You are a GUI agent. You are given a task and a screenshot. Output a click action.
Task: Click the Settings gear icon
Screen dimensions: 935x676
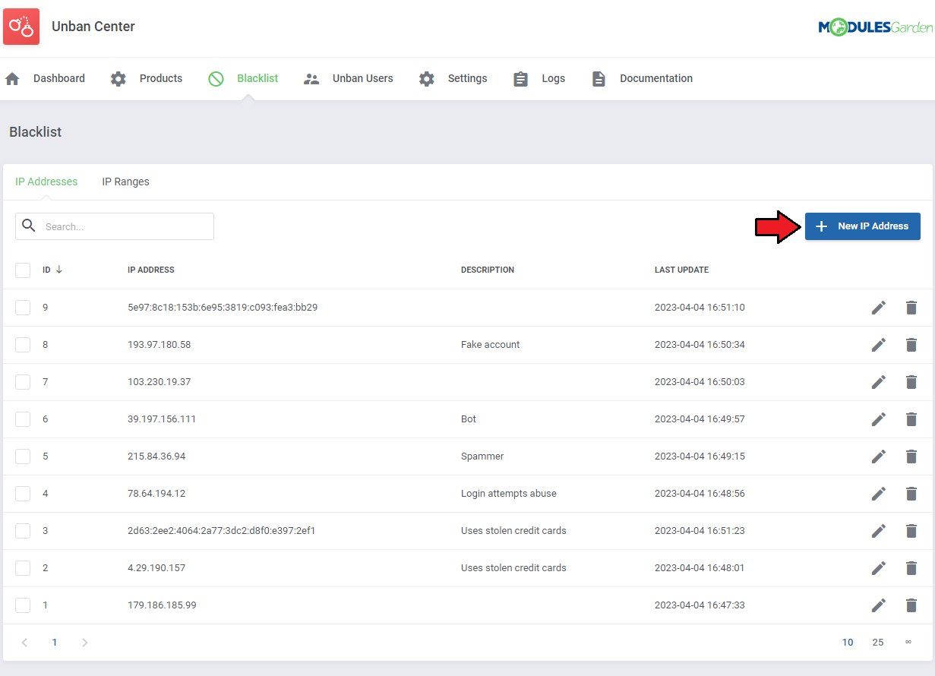tap(427, 79)
